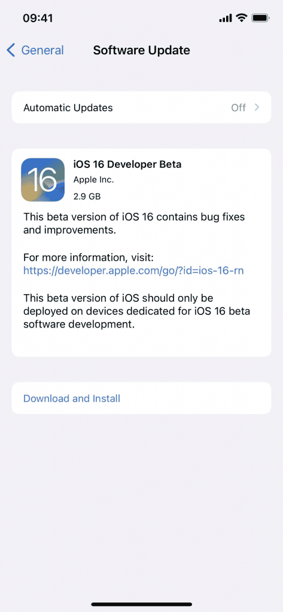Viewport: 283px width, 612px height.
Task: Tap the 09:41 clock in status bar
Action: (38, 18)
